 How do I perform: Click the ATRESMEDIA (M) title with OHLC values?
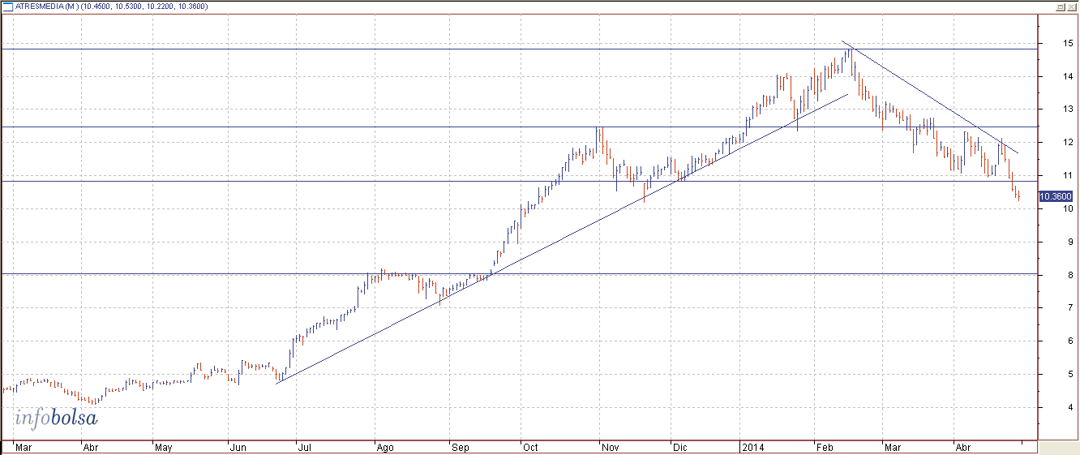pos(111,6)
